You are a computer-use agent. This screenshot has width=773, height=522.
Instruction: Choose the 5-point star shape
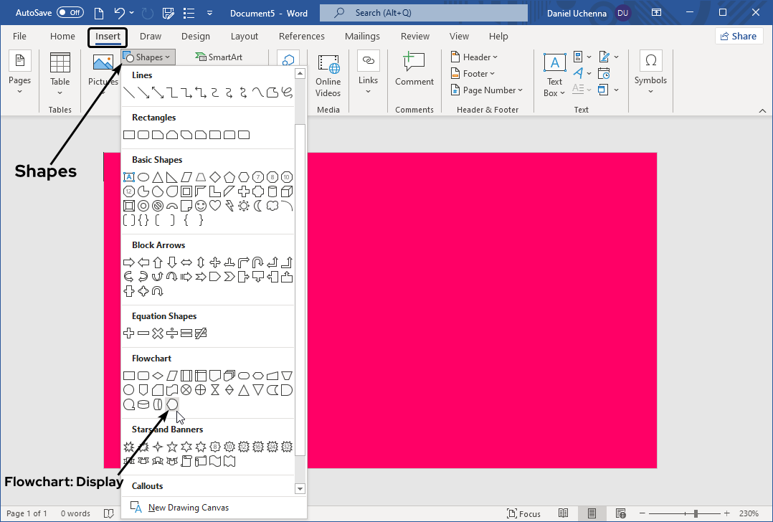[172, 447]
